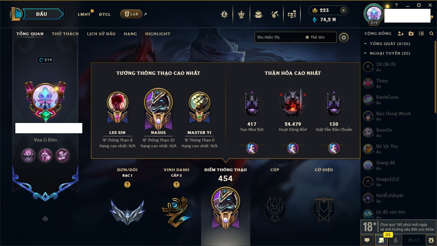Toggle the microphone mute button

396,240
